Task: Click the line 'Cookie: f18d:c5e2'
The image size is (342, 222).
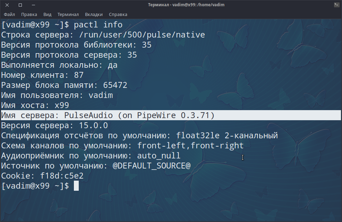Action: [x=42, y=176]
